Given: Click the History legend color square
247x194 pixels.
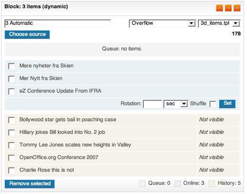Looking at the screenshot, I should [x=212, y=183].
